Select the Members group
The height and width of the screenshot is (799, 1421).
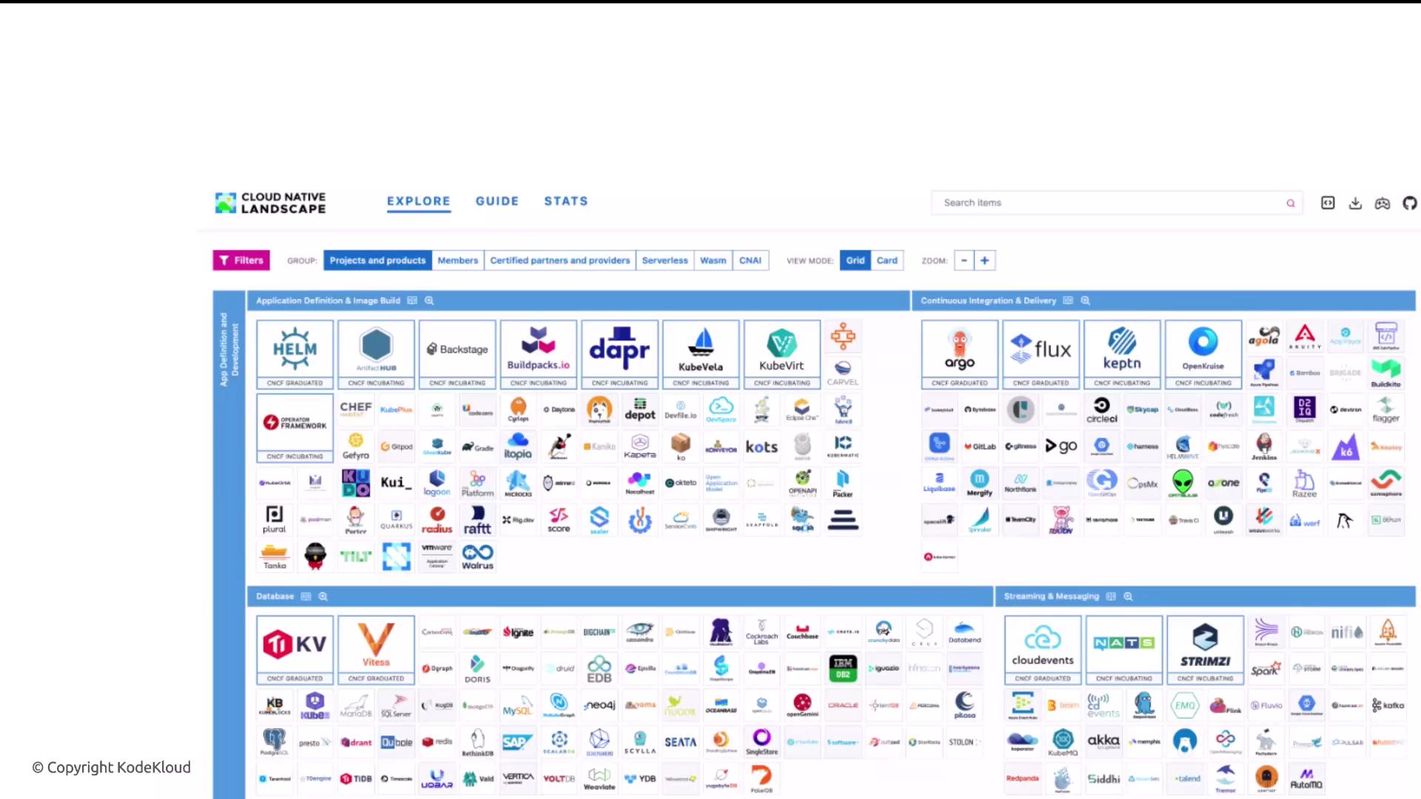[457, 260]
